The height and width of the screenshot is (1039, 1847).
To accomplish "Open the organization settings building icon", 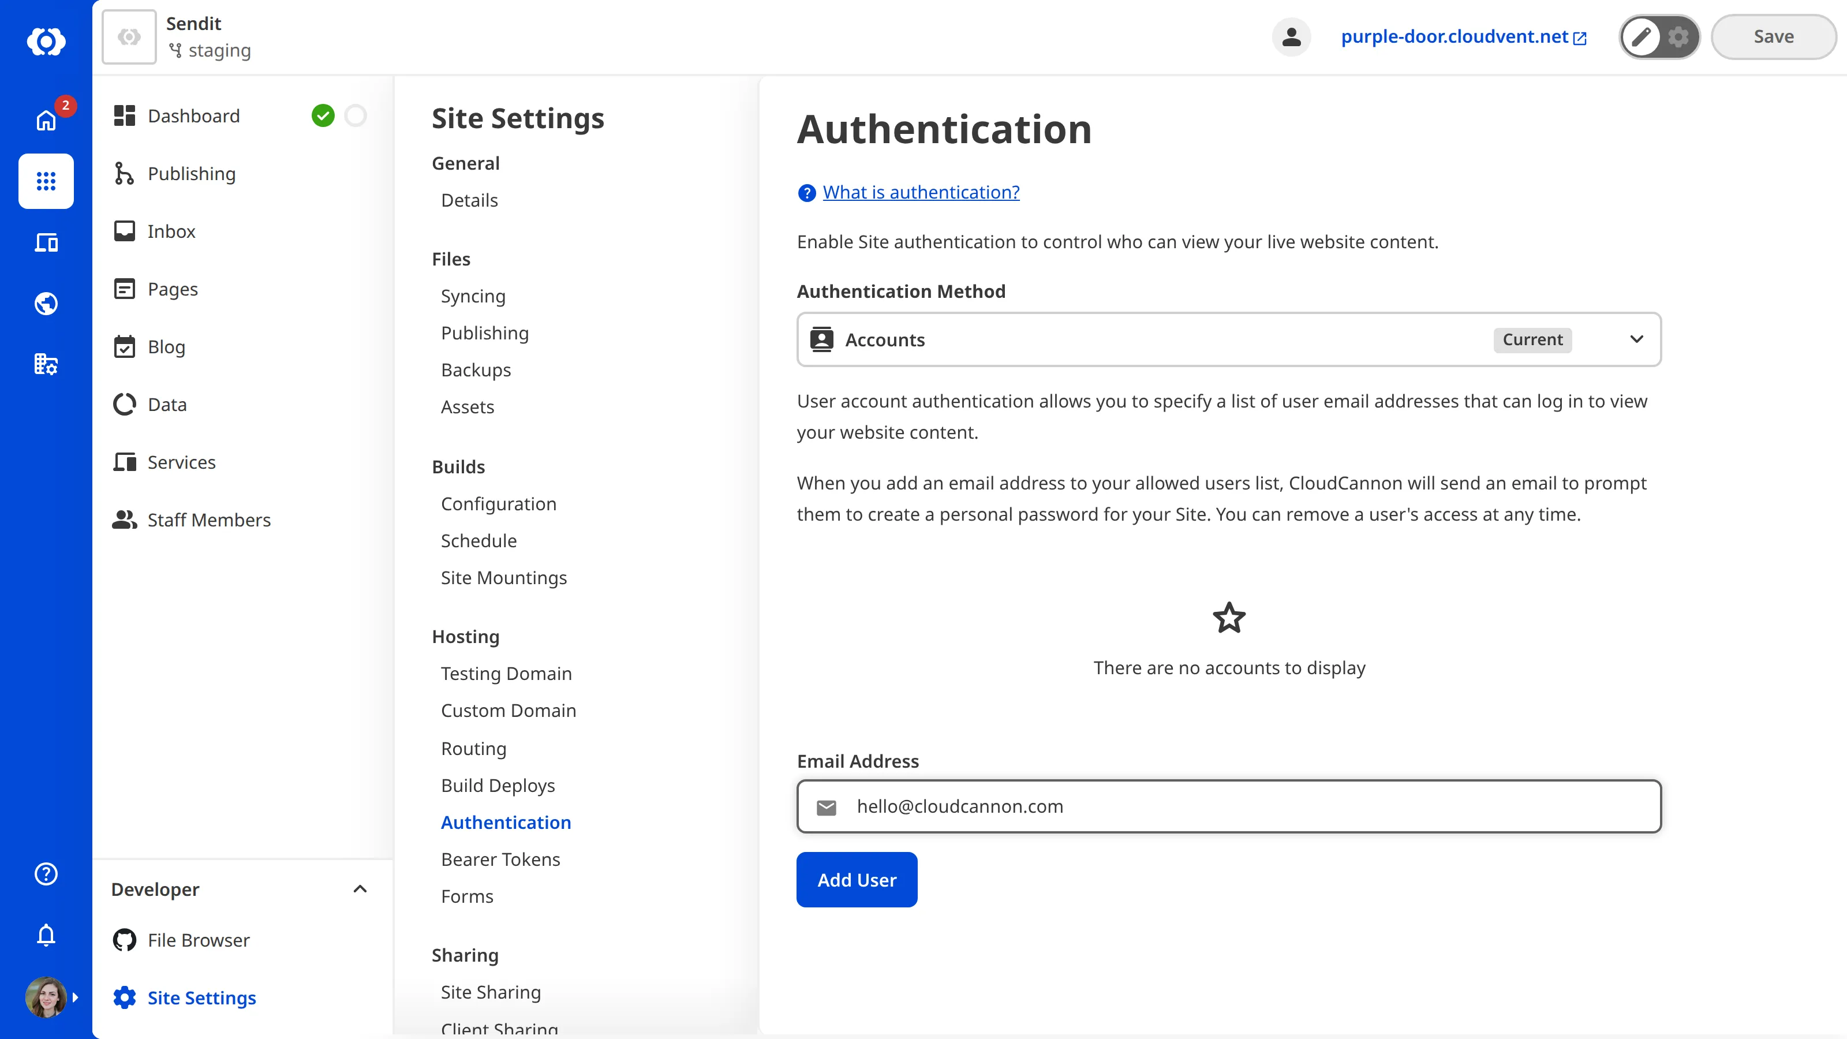I will tap(46, 364).
